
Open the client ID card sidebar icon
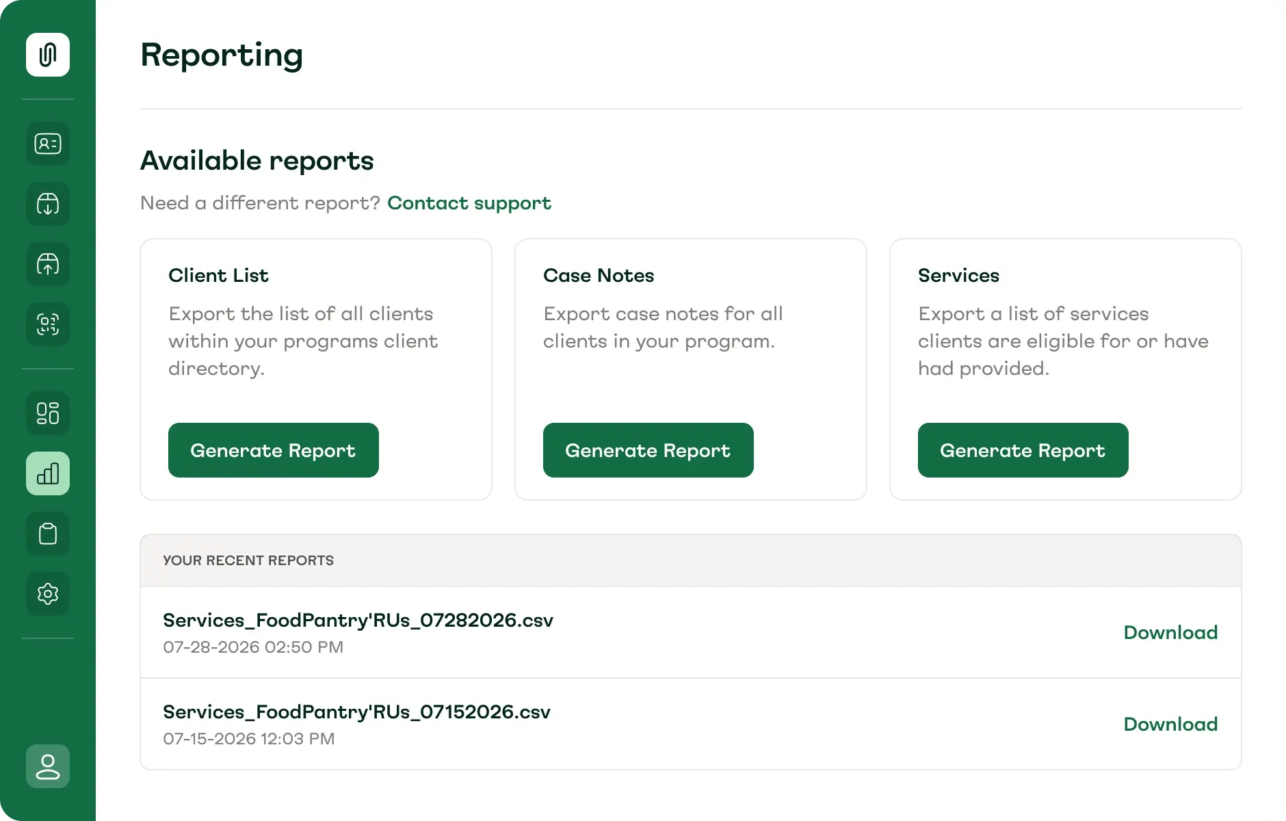(48, 144)
